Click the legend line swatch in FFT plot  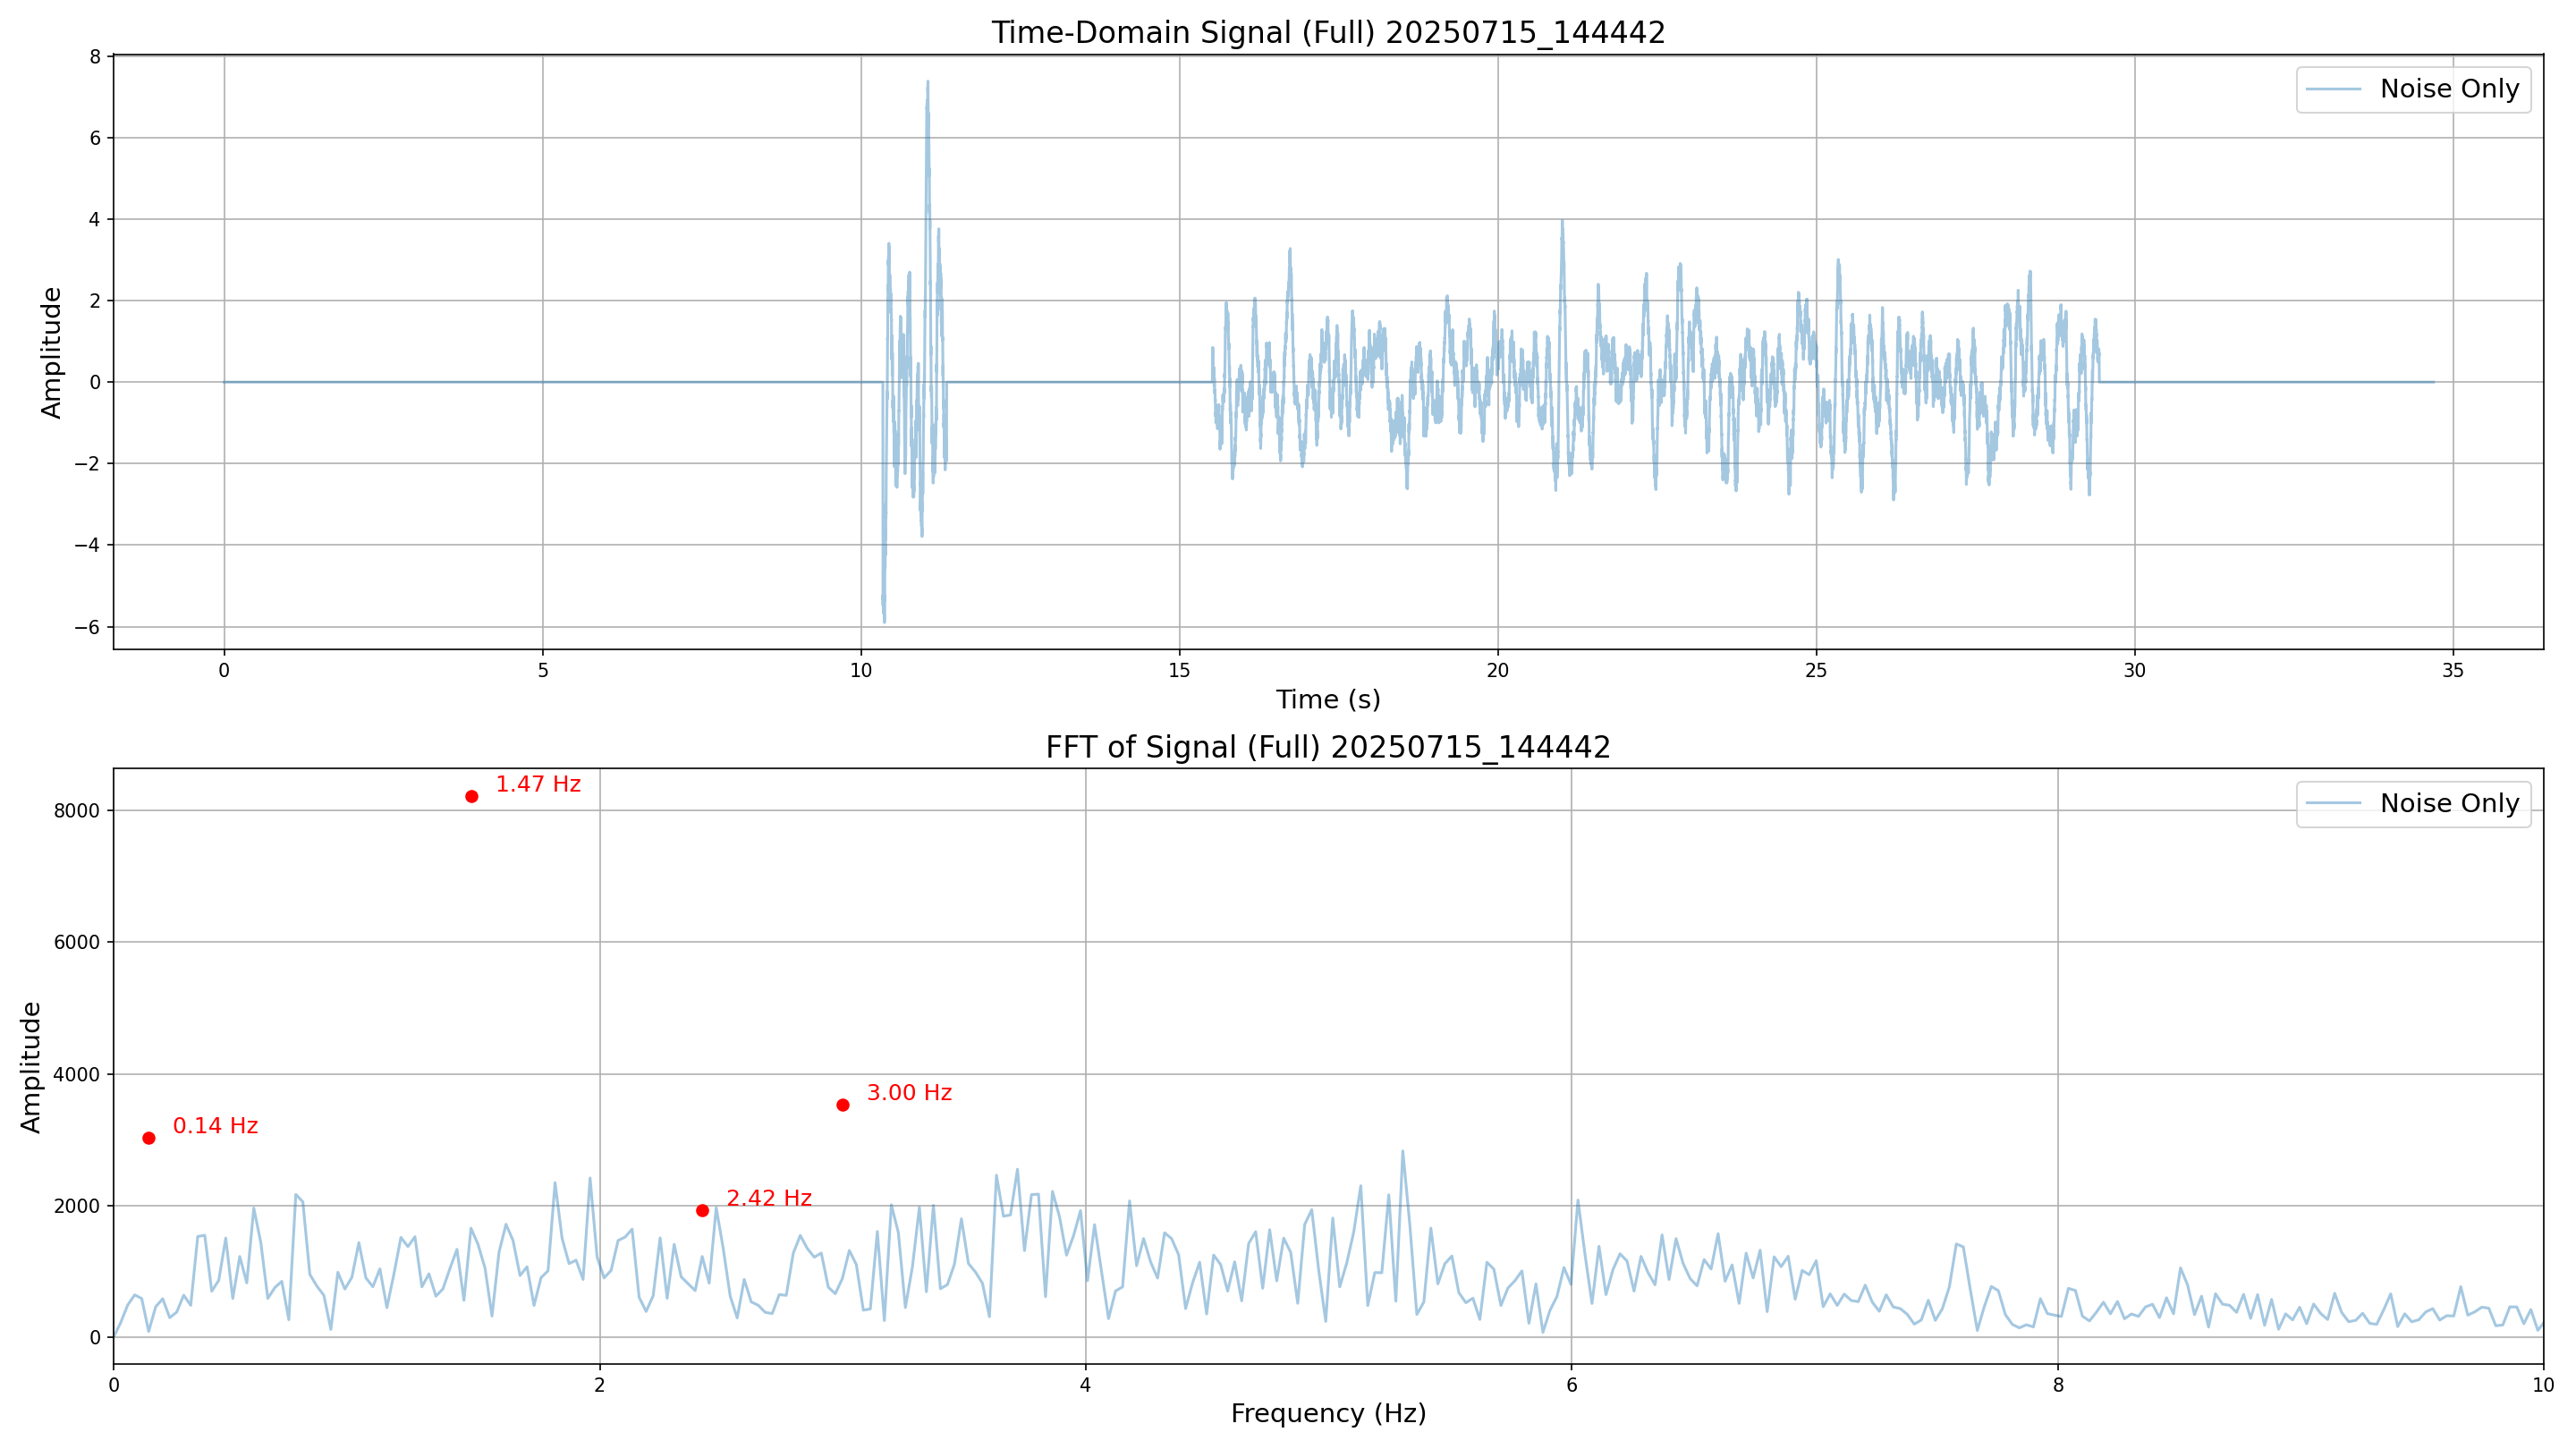tap(2334, 804)
